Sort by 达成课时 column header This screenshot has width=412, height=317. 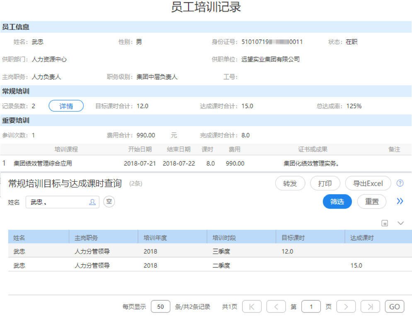(361, 238)
